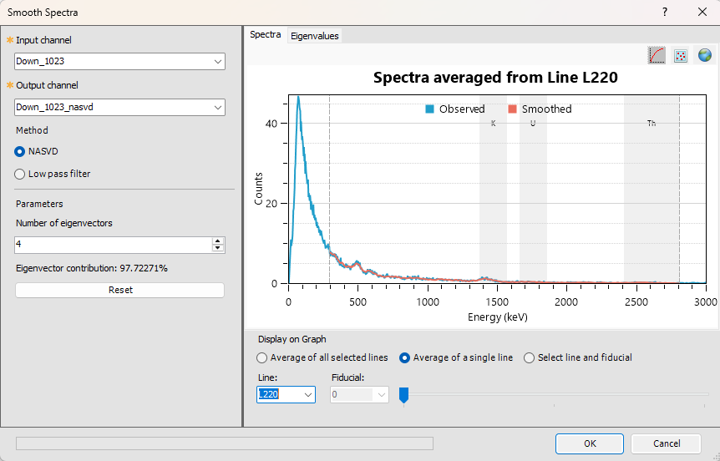
Task: Select Average of all selected lines
Action: (262, 357)
